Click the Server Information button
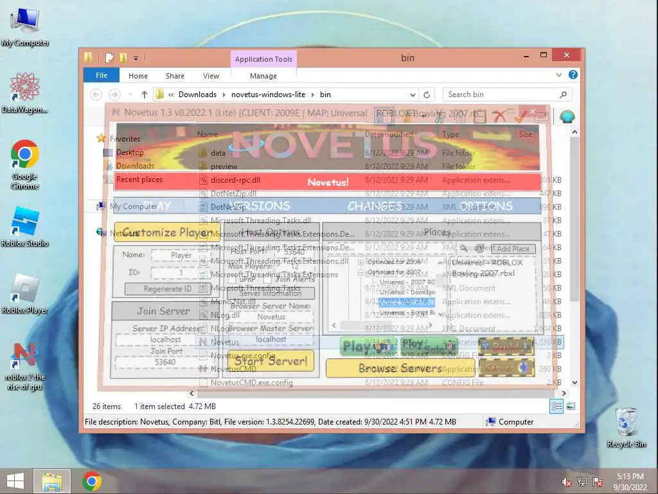 tap(271, 293)
